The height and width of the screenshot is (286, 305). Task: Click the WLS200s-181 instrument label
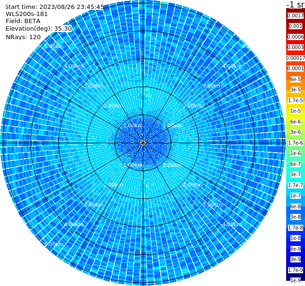coord(27,14)
